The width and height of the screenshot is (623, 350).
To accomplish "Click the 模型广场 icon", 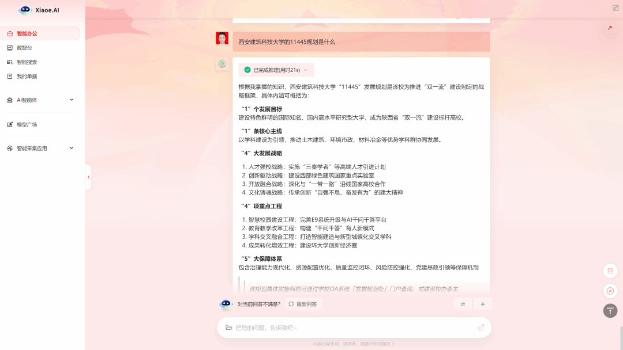I will (10, 124).
